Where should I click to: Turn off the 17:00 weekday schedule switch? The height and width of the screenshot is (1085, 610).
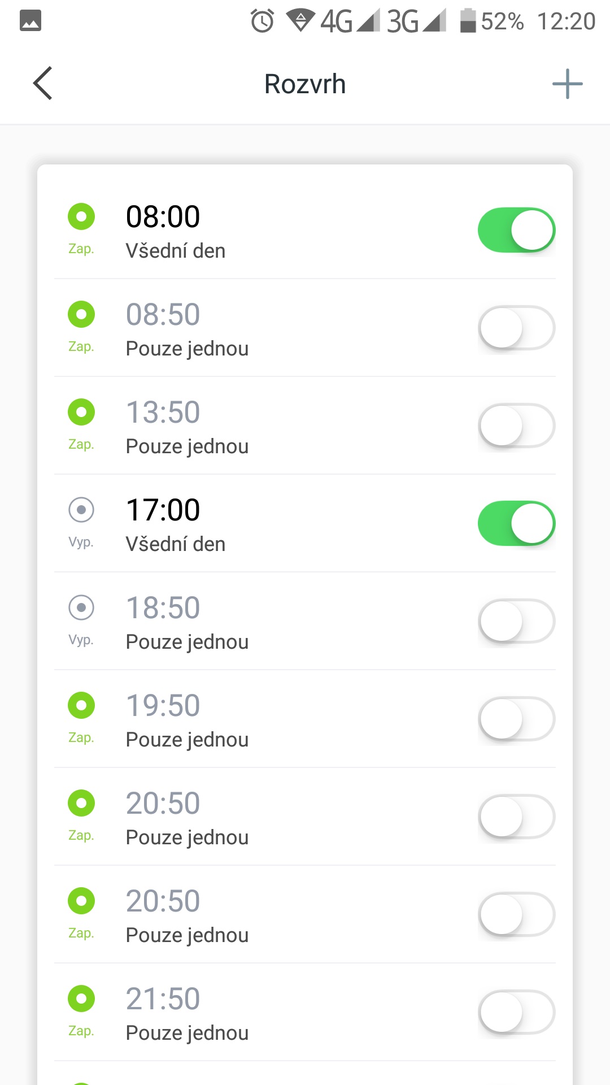click(x=516, y=523)
